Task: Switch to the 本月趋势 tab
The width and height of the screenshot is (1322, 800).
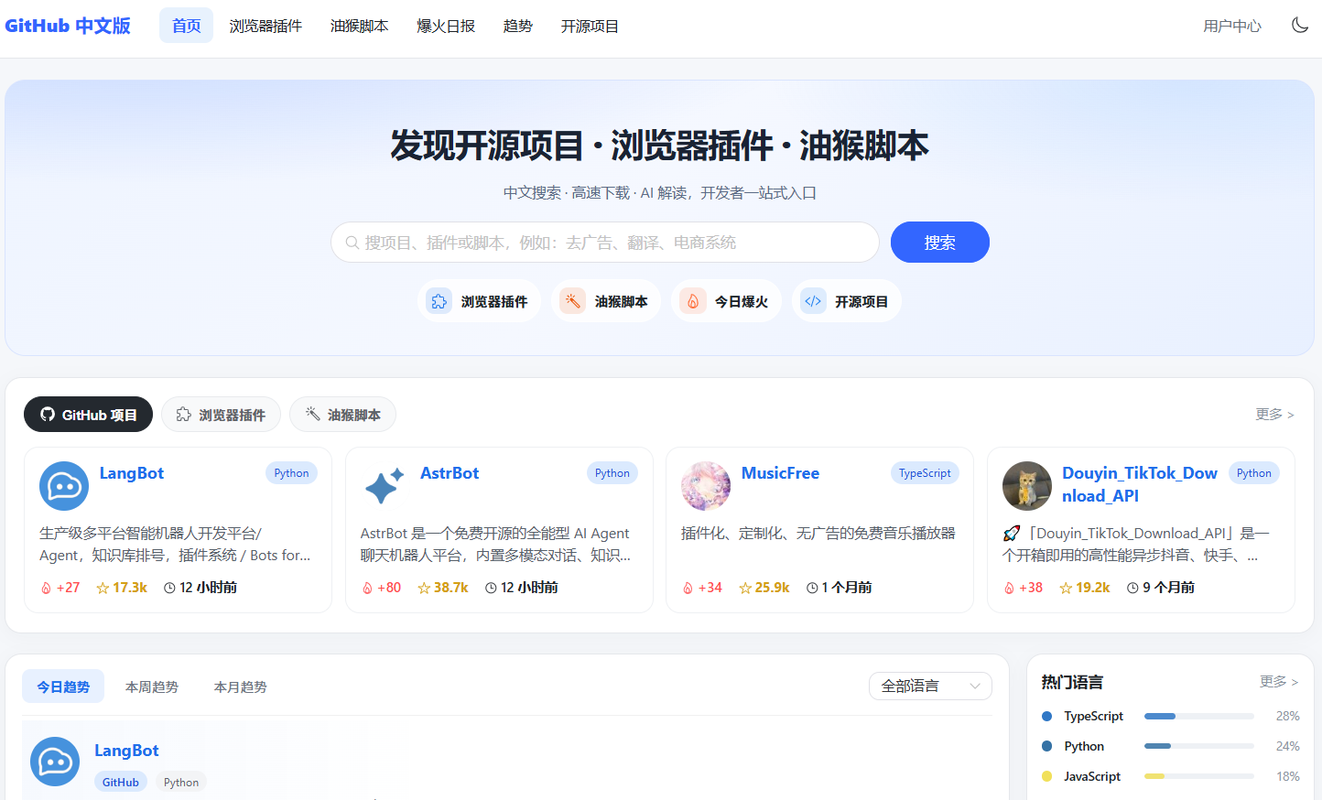Action: (241, 686)
